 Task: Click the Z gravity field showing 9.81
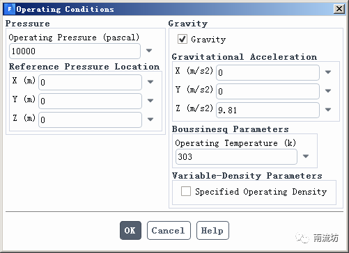tap(267, 110)
